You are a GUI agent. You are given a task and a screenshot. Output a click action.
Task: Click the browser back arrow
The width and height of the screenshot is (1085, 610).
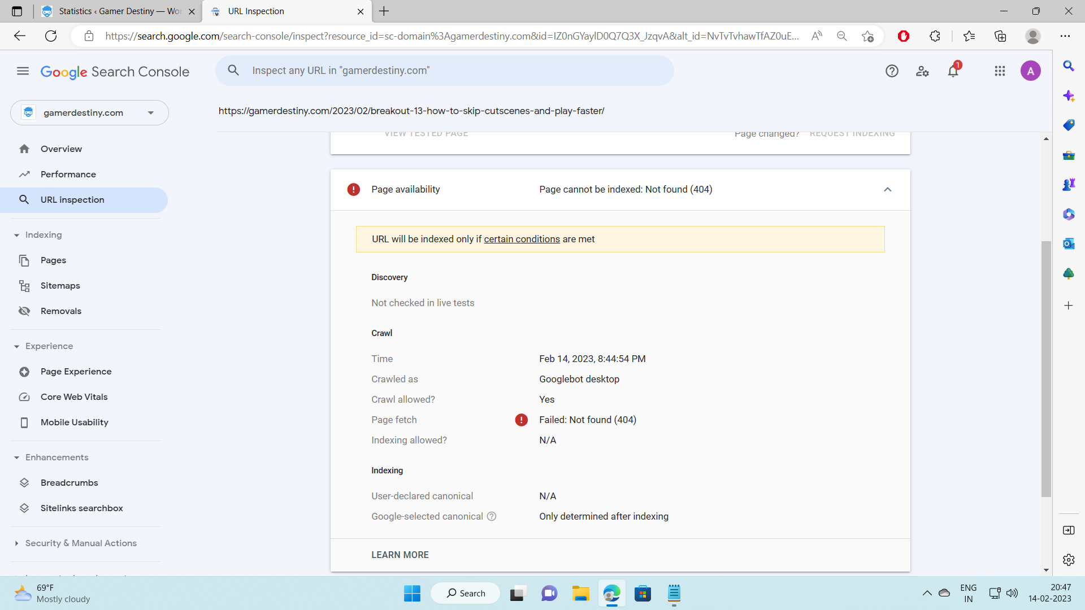point(20,36)
